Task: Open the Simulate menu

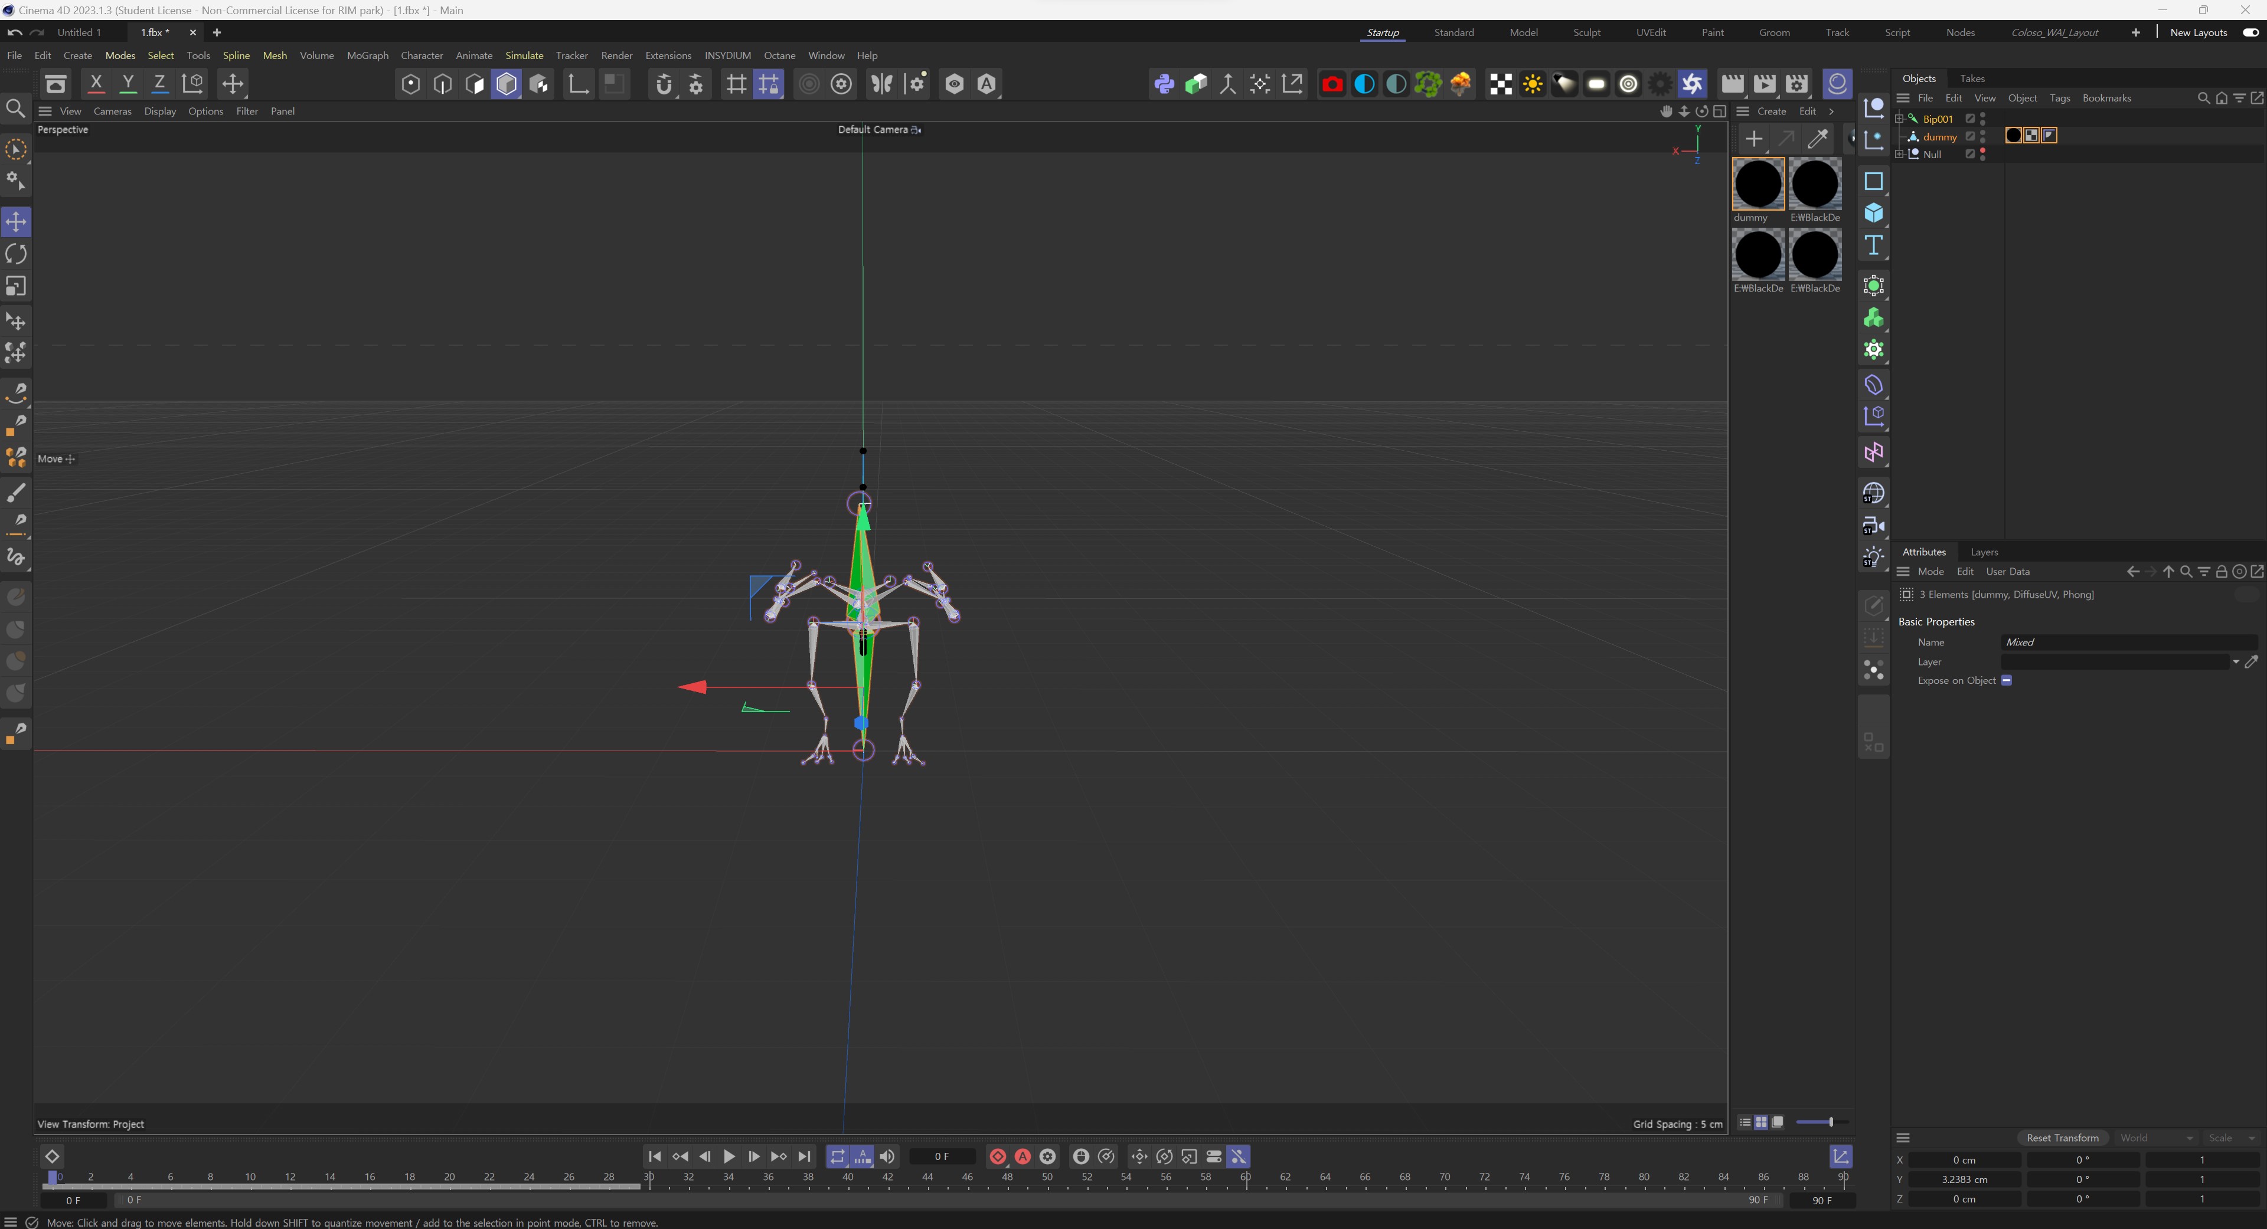Action: click(524, 55)
